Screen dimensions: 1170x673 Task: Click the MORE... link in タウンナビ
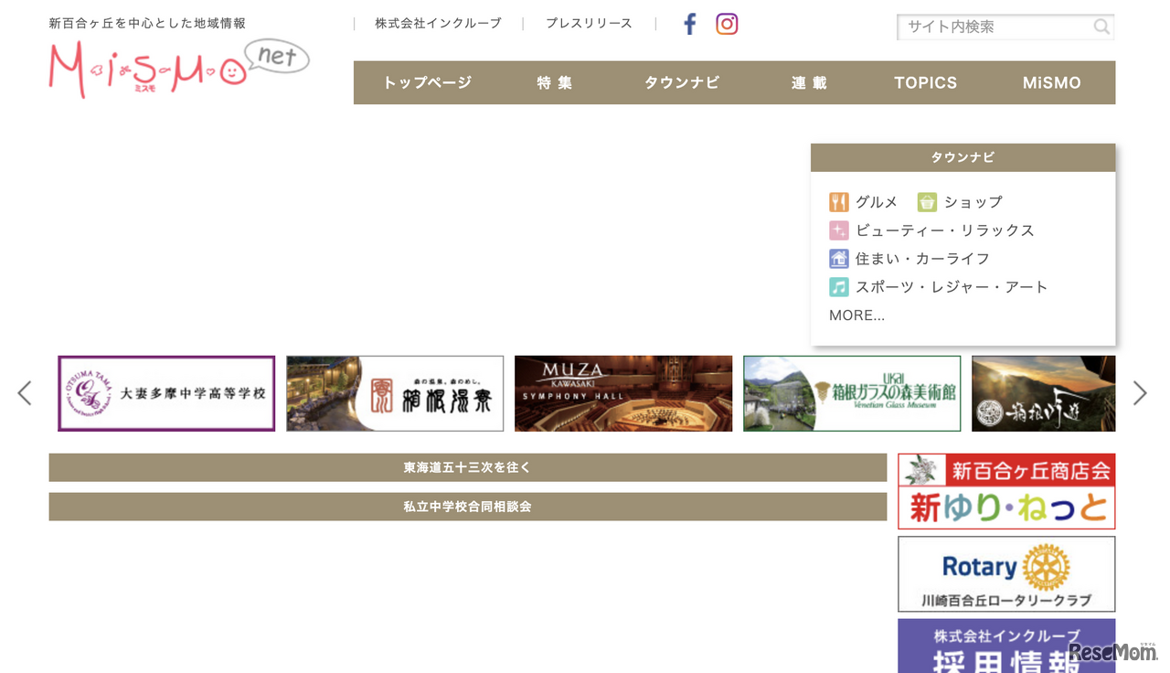(x=857, y=315)
